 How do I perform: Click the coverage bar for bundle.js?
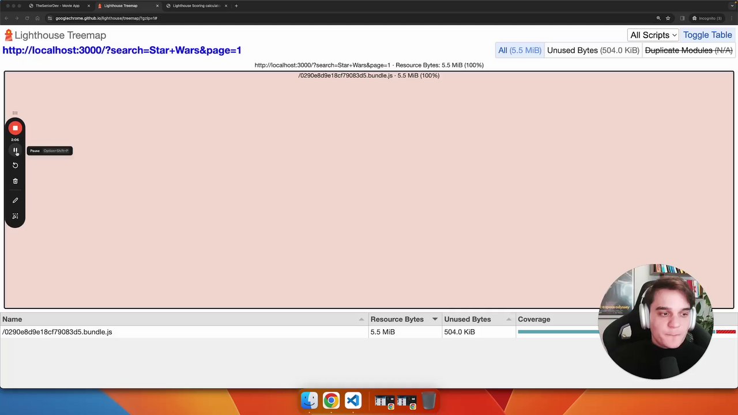(x=626, y=332)
